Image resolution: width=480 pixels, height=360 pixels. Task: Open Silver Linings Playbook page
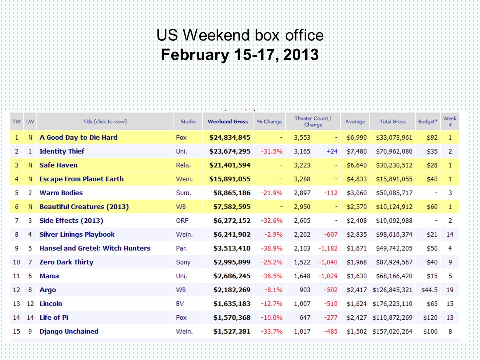point(77,235)
